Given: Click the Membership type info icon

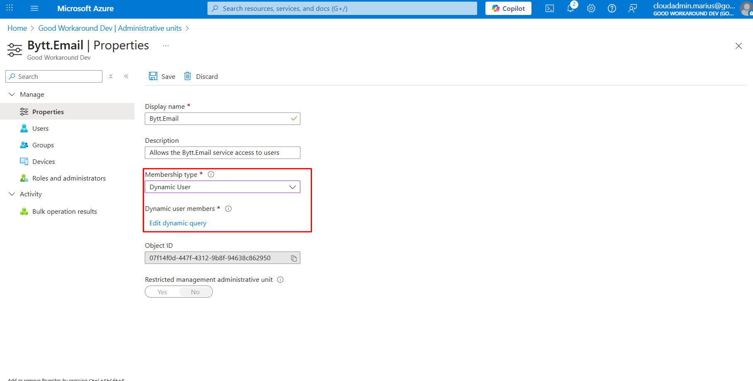Looking at the screenshot, I should tap(211, 174).
